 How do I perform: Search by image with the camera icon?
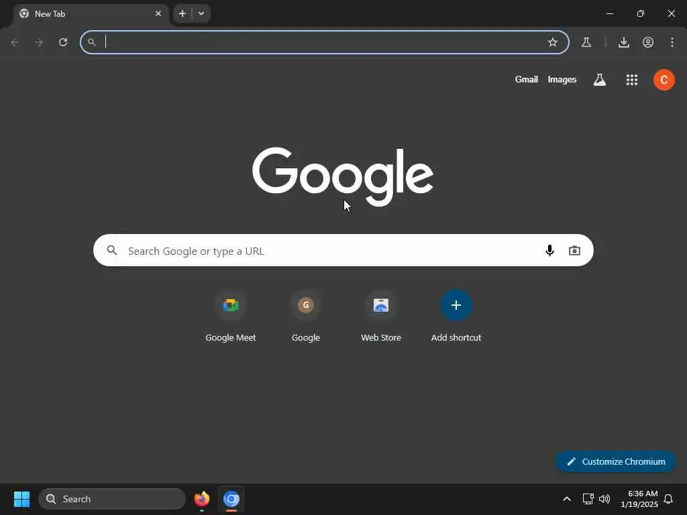click(x=574, y=251)
